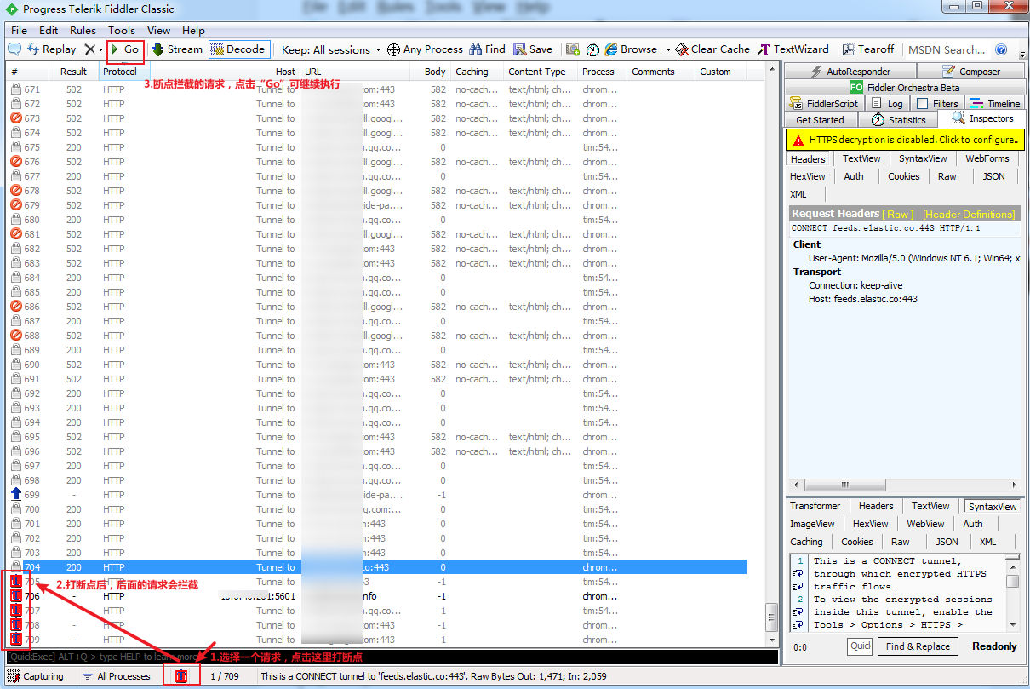
Task: Click the Host: feeds.elastic.co:443 header line
Action: pos(863,299)
